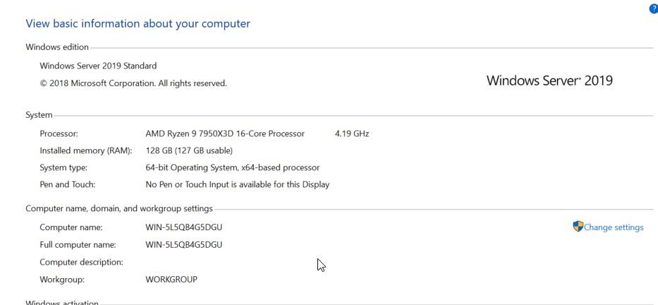The width and height of the screenshot is (658, 305).
Task: Click the Computer name value WIN-5L5QB4G5DGU
Action: [184, 227]
